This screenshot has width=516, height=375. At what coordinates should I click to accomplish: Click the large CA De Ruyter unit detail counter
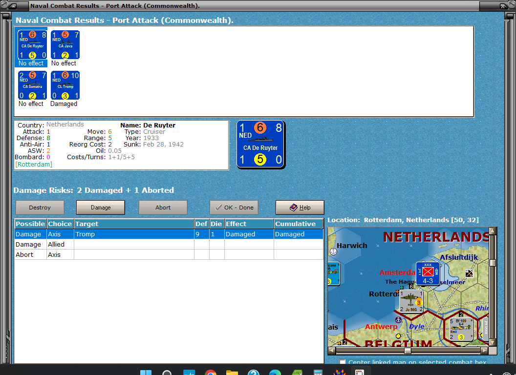click(x=260, y=145)
